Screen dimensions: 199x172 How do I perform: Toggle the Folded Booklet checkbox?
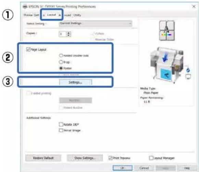click(61, 107)
